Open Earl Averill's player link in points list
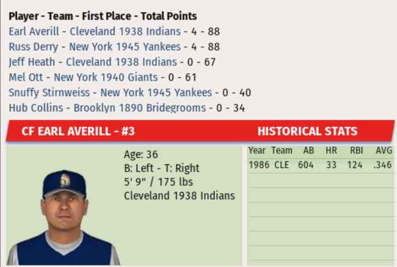 (35, 31)
